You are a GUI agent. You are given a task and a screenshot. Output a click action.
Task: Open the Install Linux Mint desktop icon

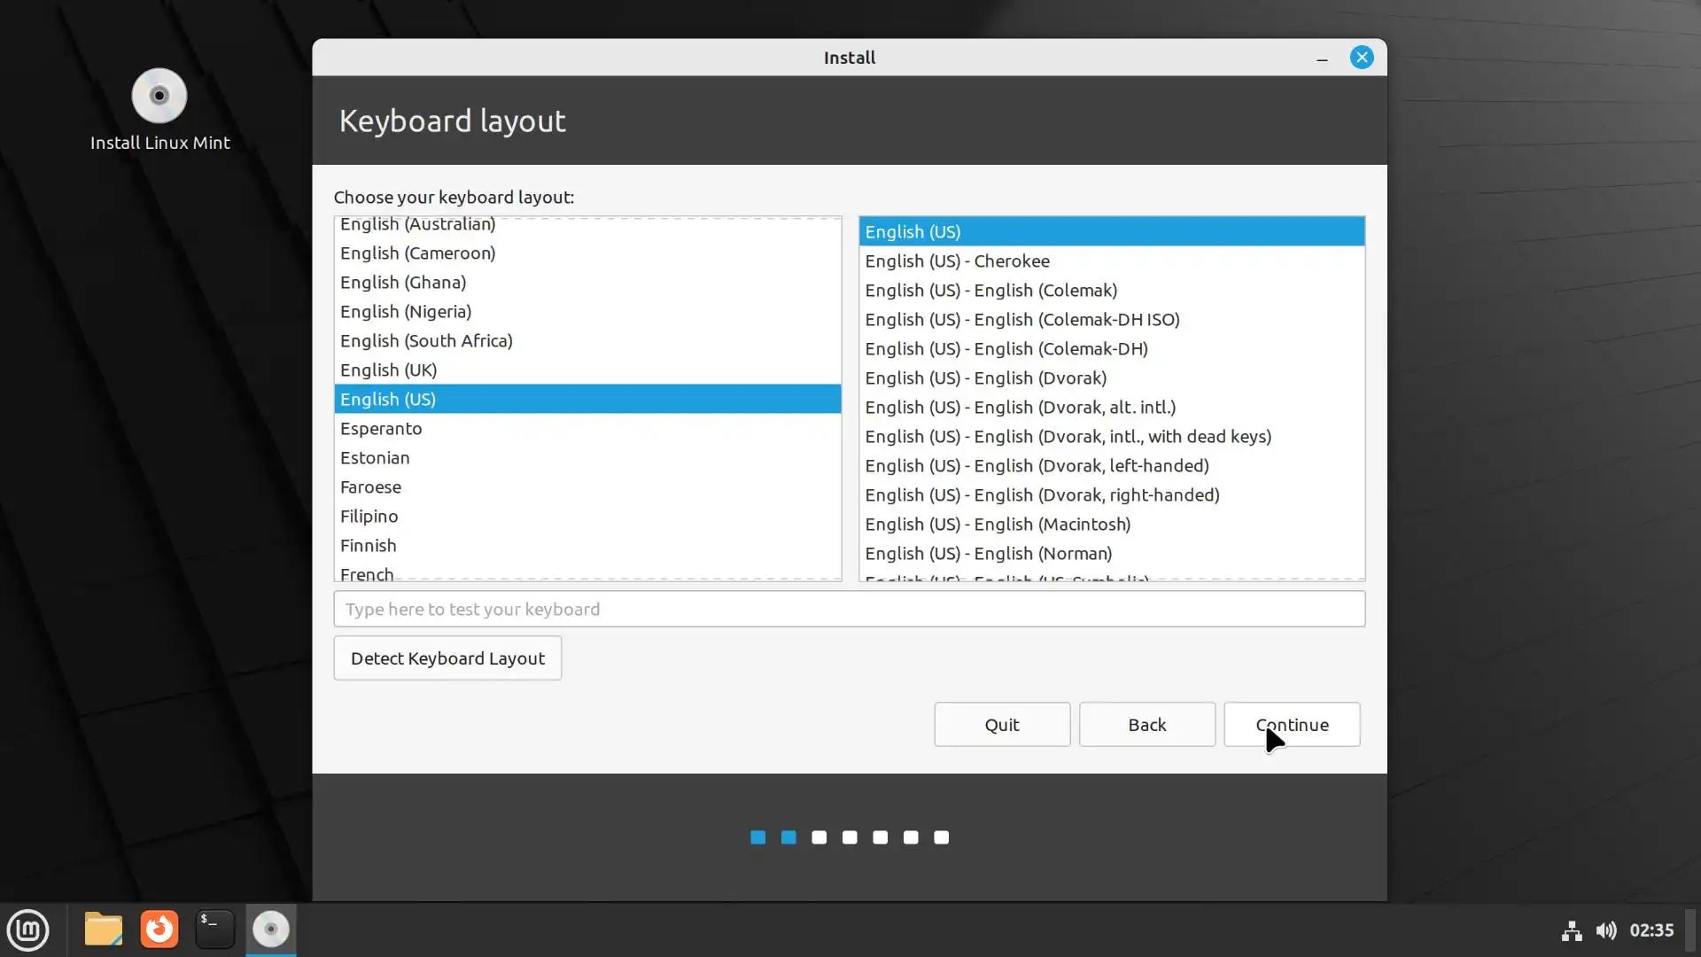click(159, 97)
